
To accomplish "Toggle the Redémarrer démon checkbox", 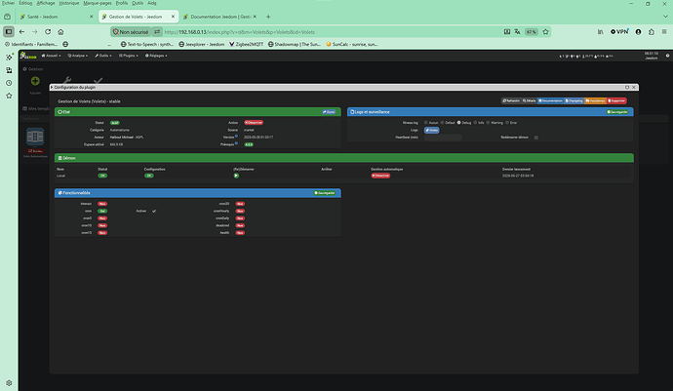I will point(536,137).
